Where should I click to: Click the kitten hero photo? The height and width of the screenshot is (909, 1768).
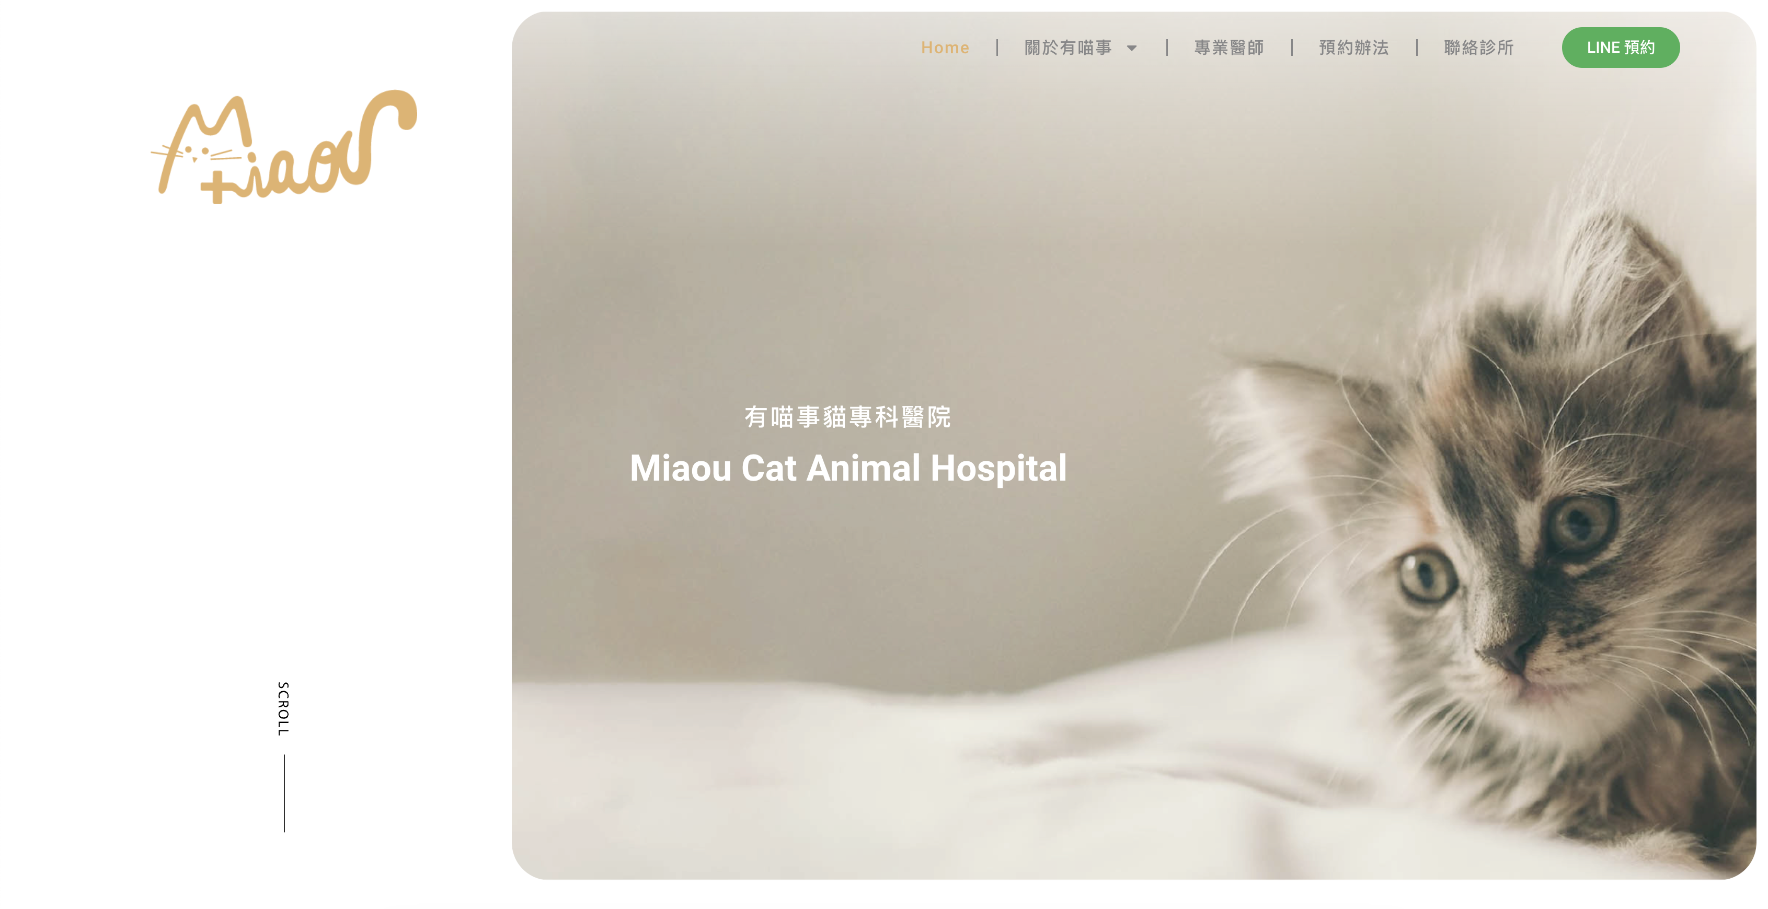[1133, 445]
